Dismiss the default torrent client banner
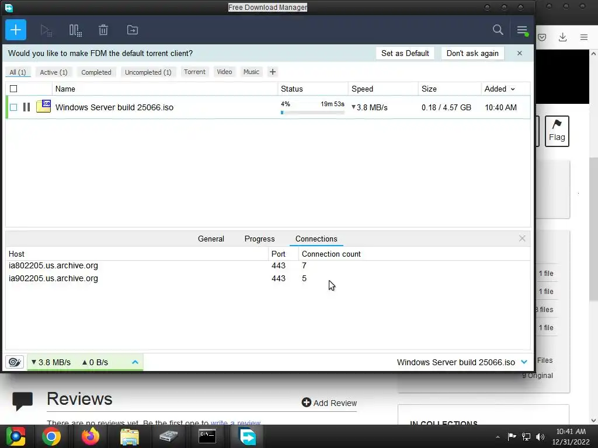Viewport: 598px width, 448px height. click(519, 53)
